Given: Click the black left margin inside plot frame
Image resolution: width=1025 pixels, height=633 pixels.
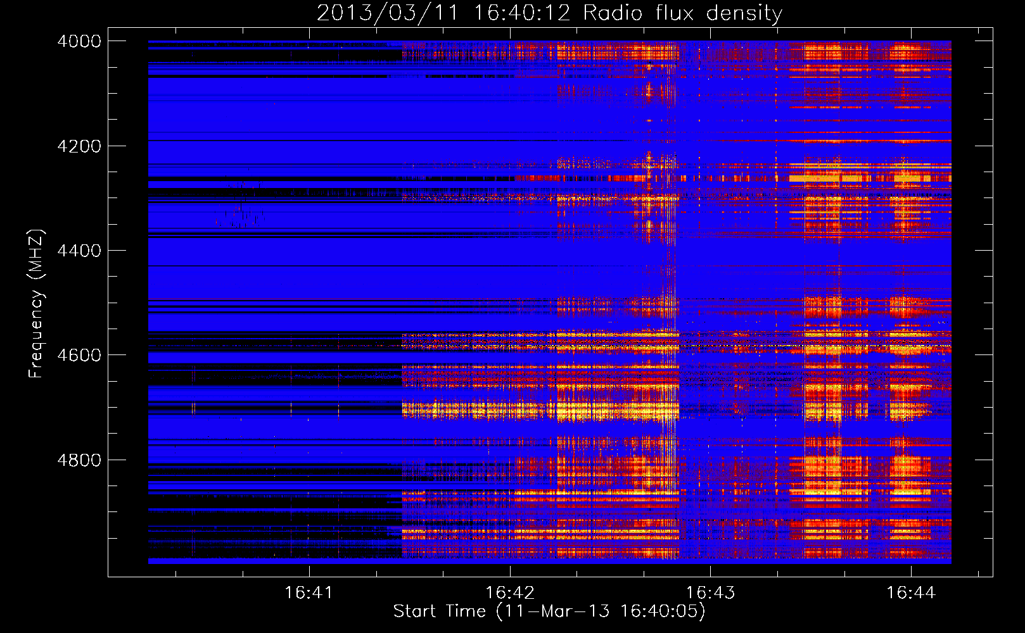Looking at the screenshot, I should 127,304.
